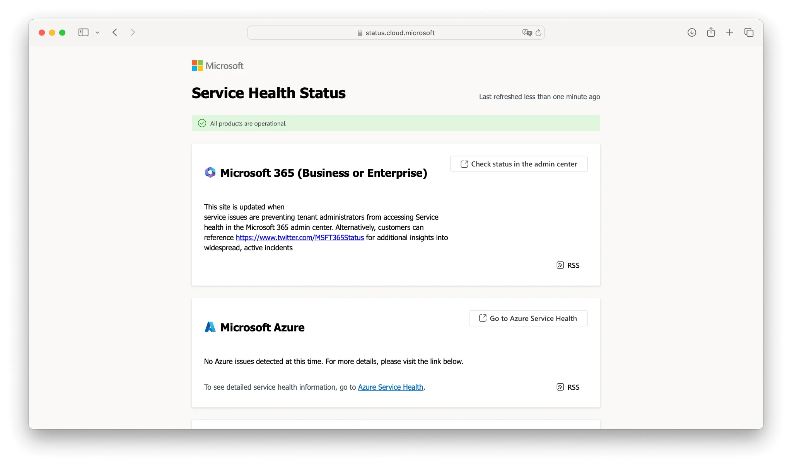Click the Microsoft wordmark text

(x=224, y=66)
